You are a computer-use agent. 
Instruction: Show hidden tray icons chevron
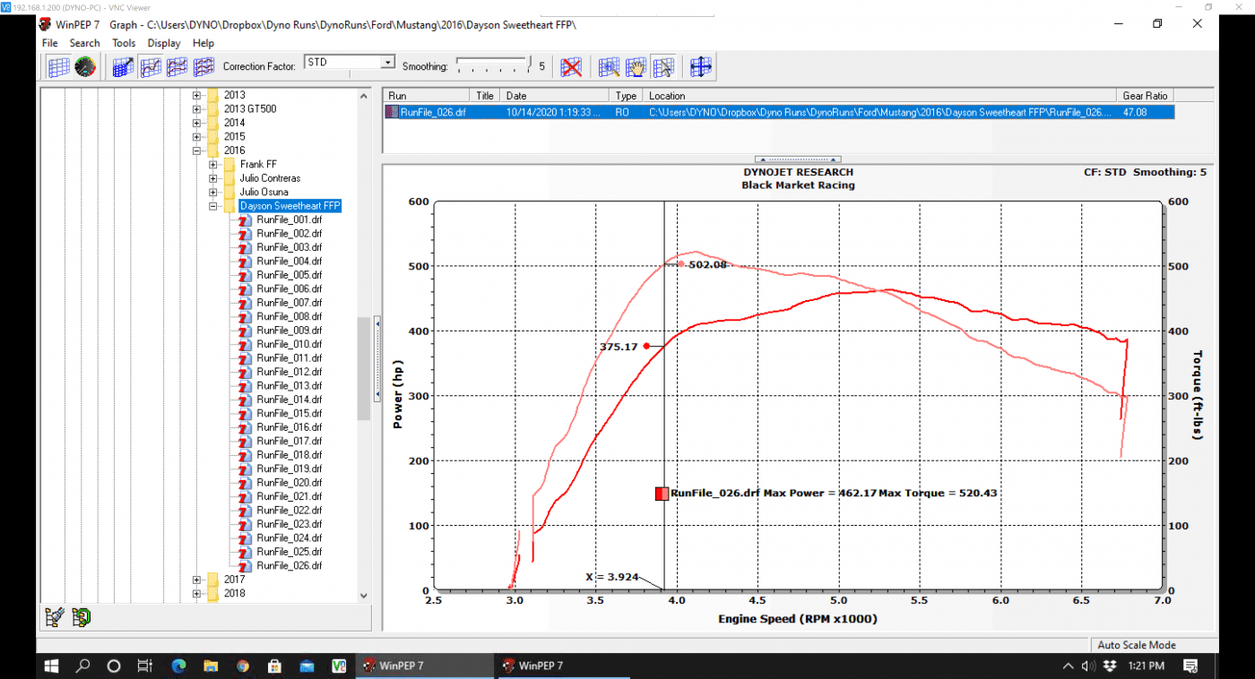(x=1068, y=666)
